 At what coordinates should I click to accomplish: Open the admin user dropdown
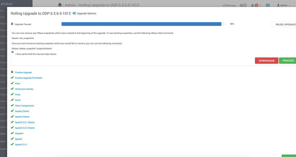(x=284, y=5)
